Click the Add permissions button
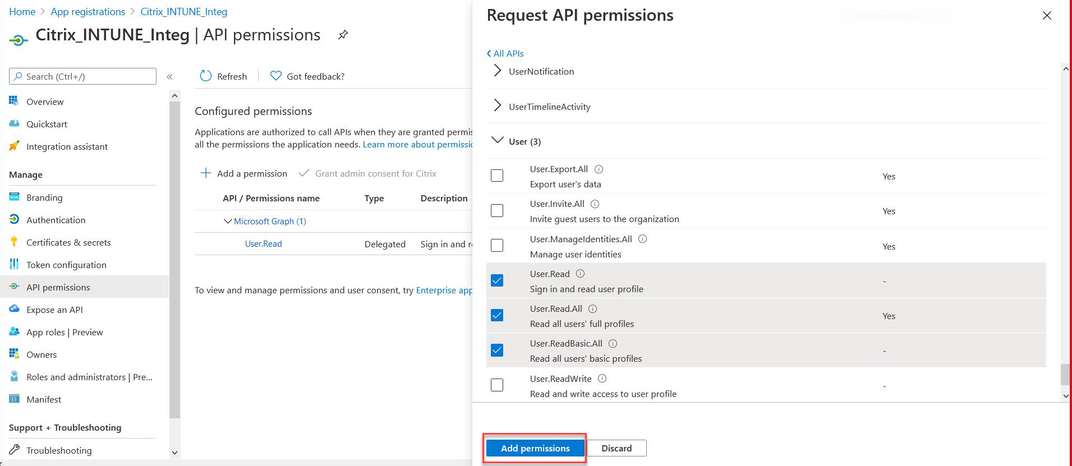Image resolution: width=1072 pixels, height=466 pixels. pos(535,448)
